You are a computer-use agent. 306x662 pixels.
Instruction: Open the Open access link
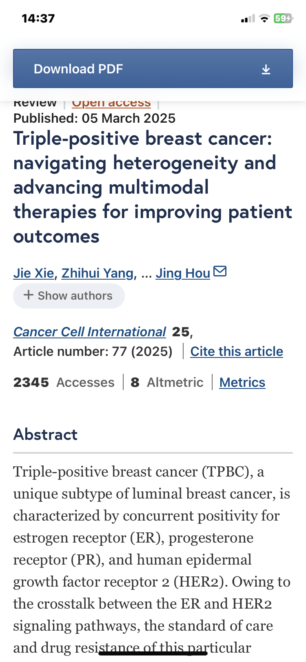coord(111,104)
